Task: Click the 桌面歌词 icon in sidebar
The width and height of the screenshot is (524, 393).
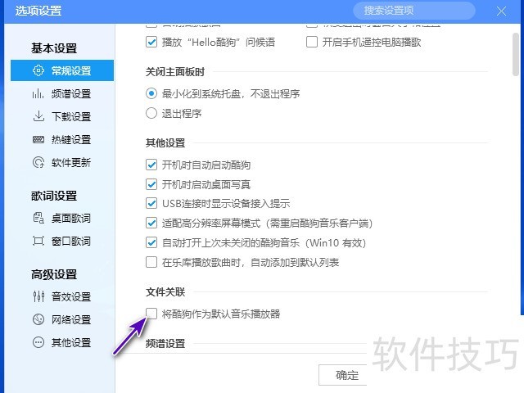Action: [x=38, y=219]
